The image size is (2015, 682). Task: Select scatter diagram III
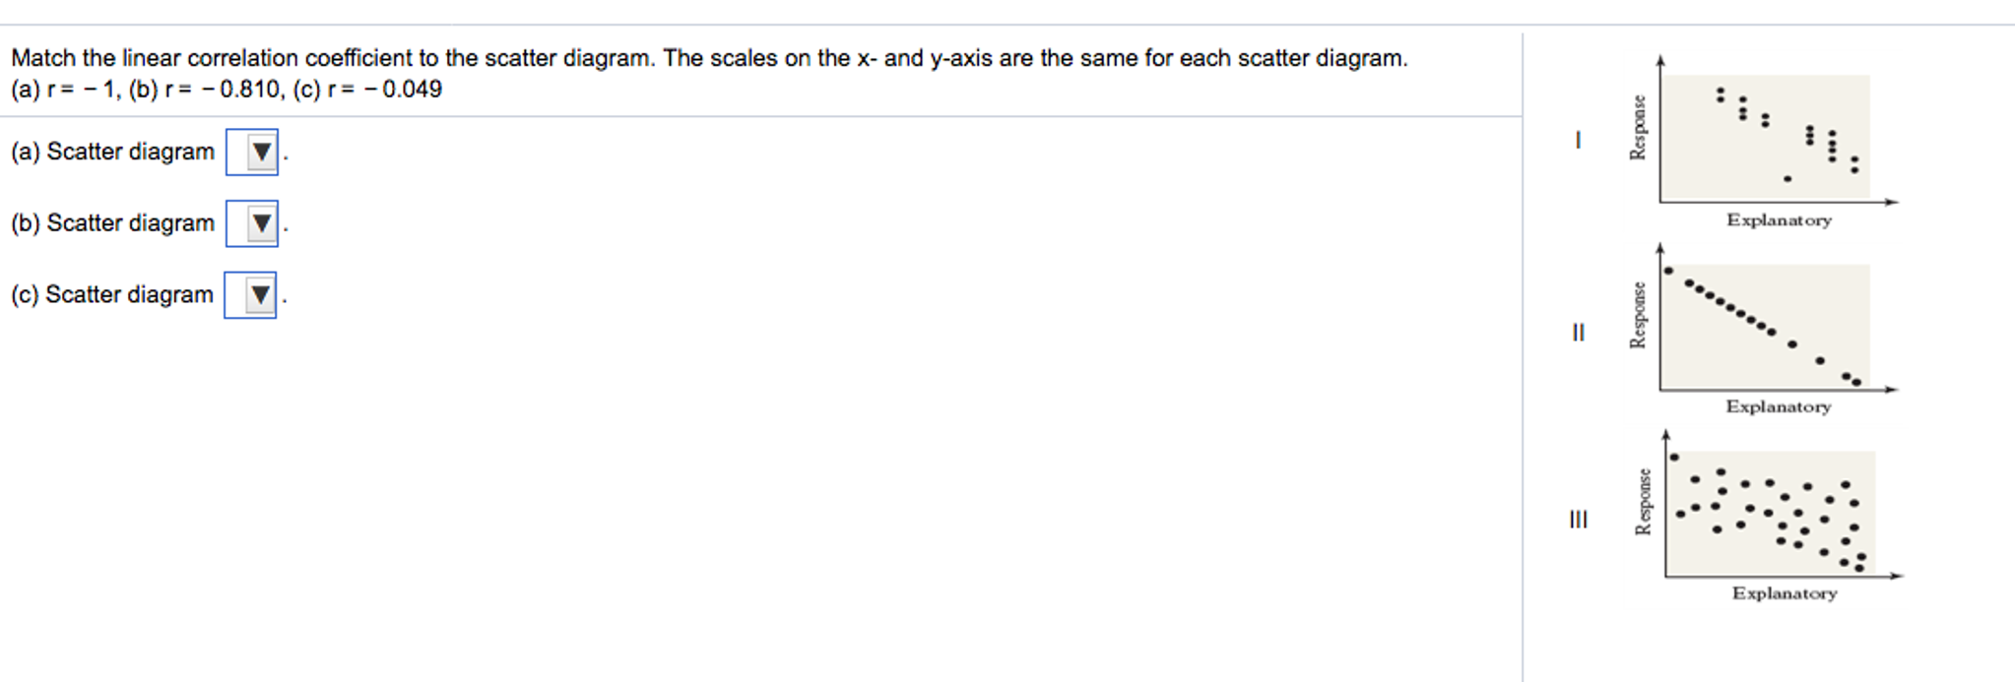point(1773,512)
